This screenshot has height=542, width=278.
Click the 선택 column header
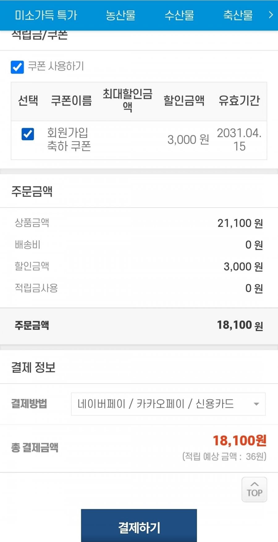[x=28, y=101]
